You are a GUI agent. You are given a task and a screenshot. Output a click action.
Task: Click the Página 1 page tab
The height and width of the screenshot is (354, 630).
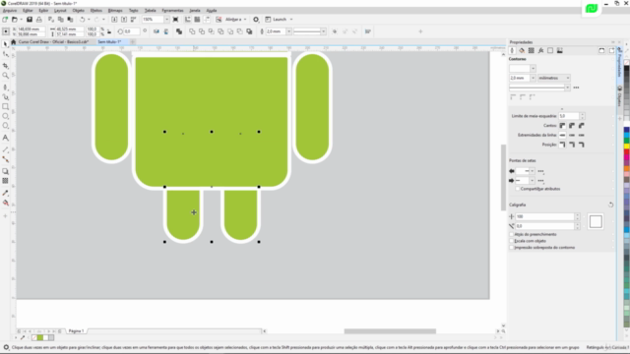pyautogui.click(x=76, y=331)
